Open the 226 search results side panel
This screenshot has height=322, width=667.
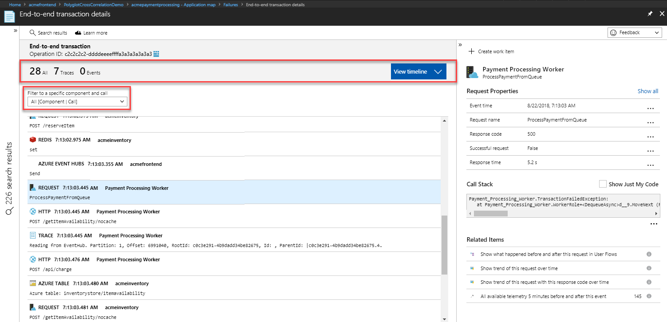[9, 179]
